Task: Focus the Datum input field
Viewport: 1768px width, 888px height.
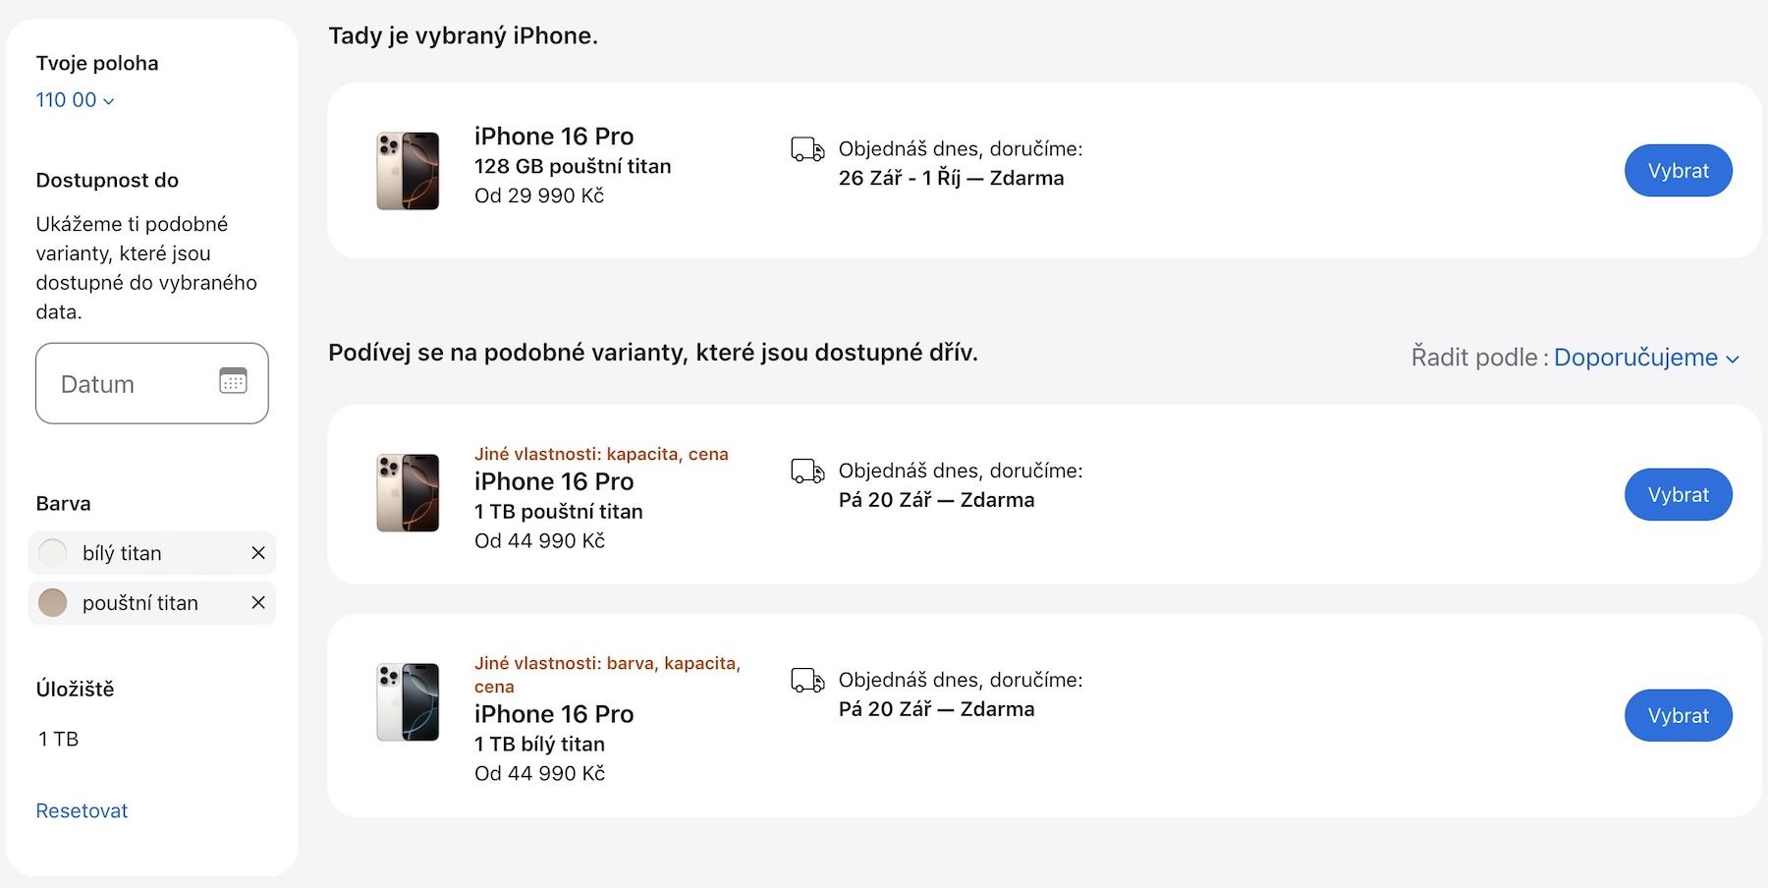Action: (x=152, y=383)
